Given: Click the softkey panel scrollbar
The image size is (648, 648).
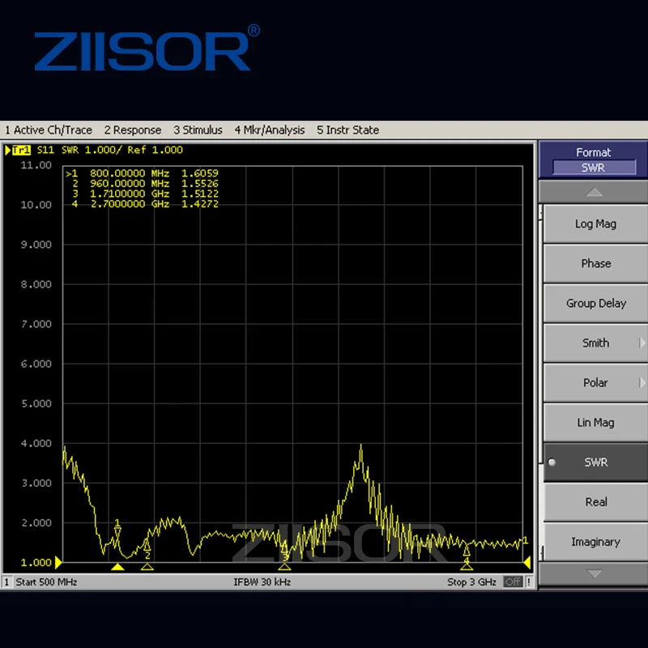Looking at the screenshot, I should tap(541, 382).
